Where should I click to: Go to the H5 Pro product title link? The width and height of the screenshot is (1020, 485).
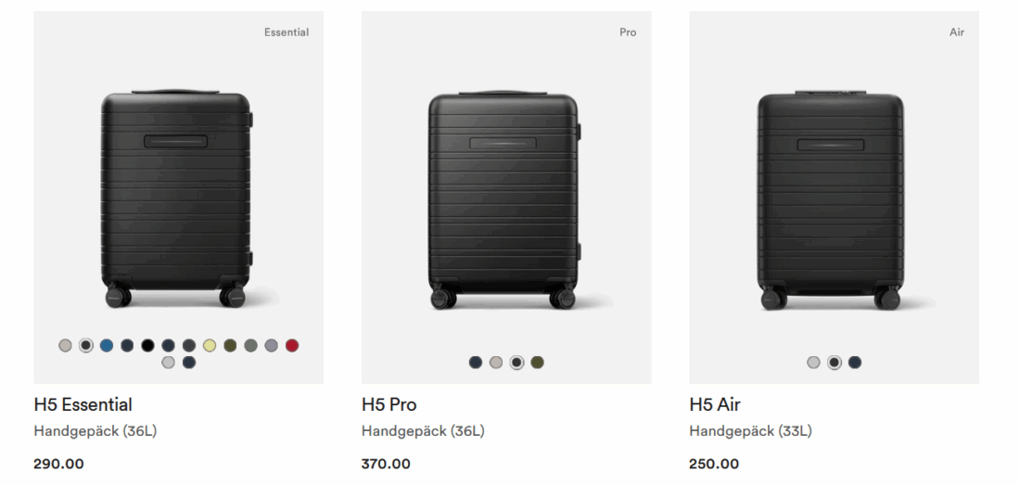tap(389, 404)
